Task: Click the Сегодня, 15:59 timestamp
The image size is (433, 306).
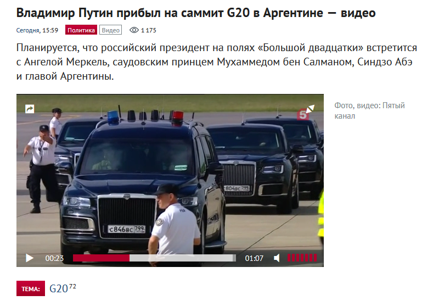Action: (x=37, y=30)
